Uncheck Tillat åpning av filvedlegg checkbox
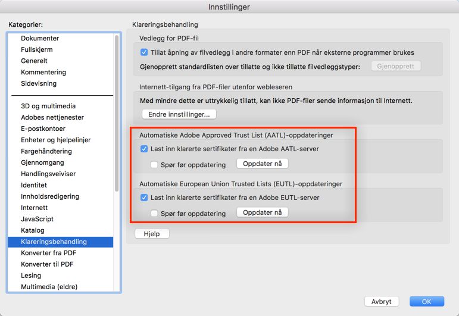This screenshot has height=316, width=459. (144, 52)
